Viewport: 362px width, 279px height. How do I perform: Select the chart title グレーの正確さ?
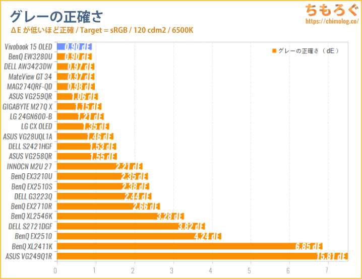[x=56, y=17]
